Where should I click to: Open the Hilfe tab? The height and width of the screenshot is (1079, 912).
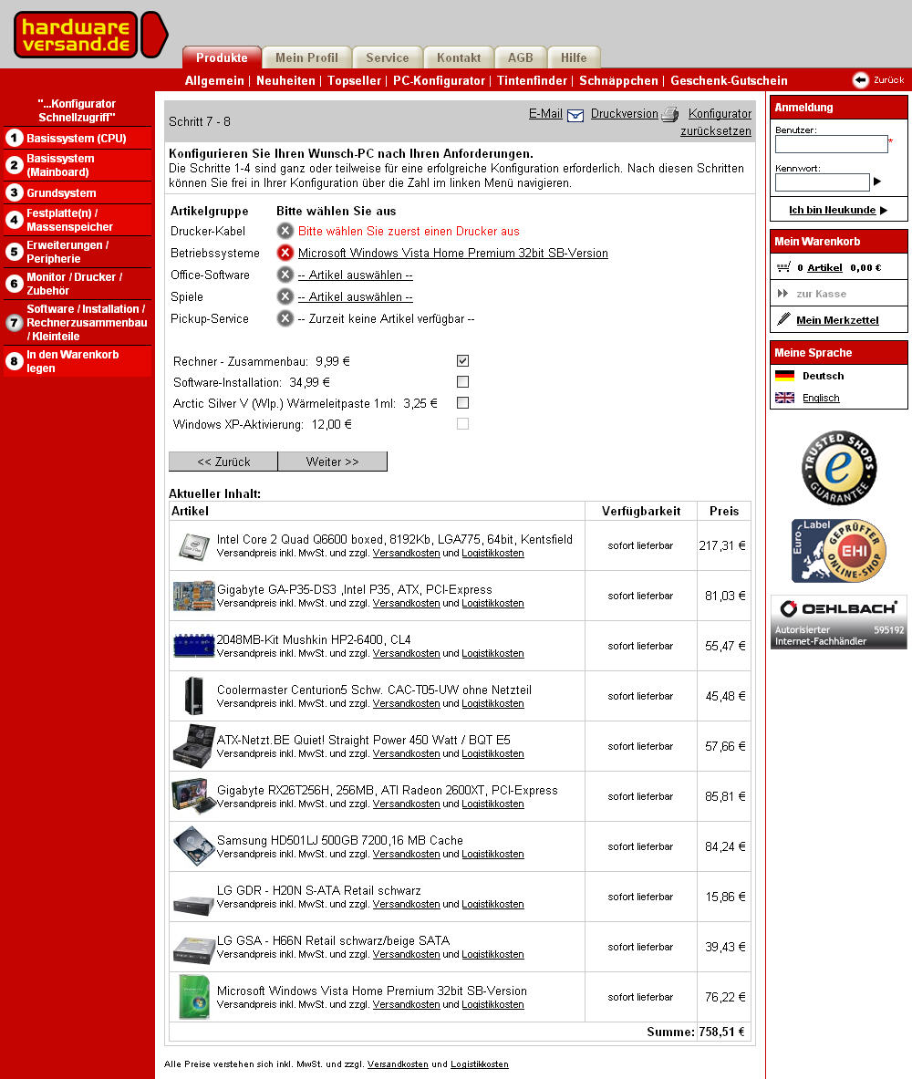click(574, 57)
